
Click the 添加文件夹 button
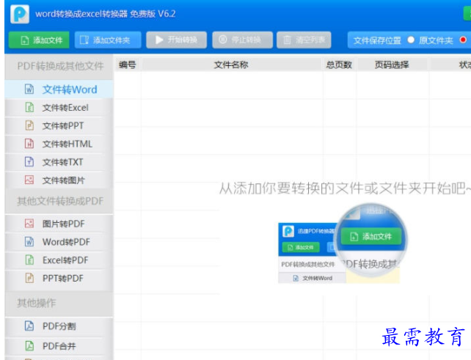(x=108, y=40)
